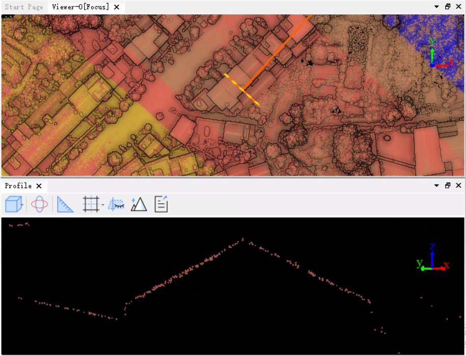Select the triangle ruler measure tool
This screenshot has height=356, width=466.
click(65, 205)
